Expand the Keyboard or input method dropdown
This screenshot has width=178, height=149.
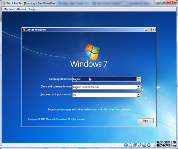pyautogui.click(x=138, y=95)
